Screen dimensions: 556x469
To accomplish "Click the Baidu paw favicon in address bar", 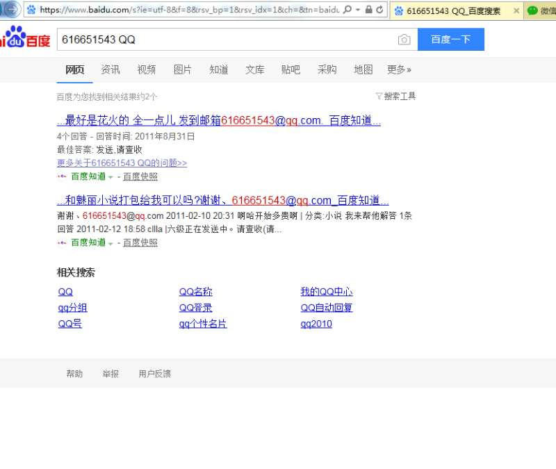I will pos(31,10).
